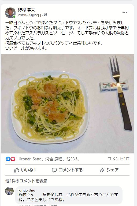Share the post via シェア
Image resolution: width=137 pixels, height=206 pixels.
(109, 170)
